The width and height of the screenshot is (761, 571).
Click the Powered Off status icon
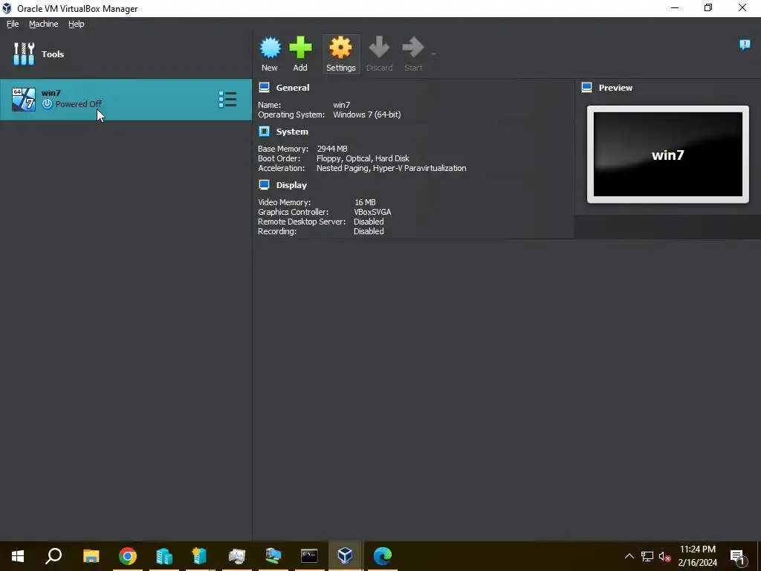click(x=47, y=104)
